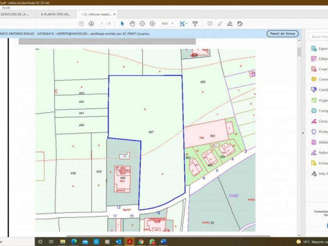Click the page number input field
The width and height of the screenshot is (328, 246).
pyautogui.click(x=102, y=24)
